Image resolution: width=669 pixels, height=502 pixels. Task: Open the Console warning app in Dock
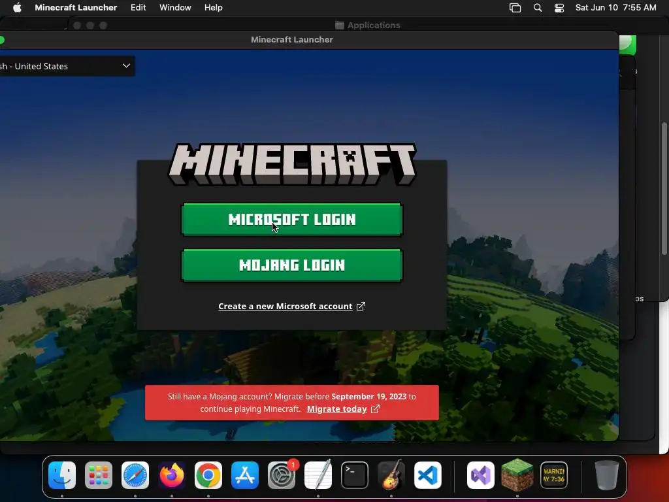(554, 475)
